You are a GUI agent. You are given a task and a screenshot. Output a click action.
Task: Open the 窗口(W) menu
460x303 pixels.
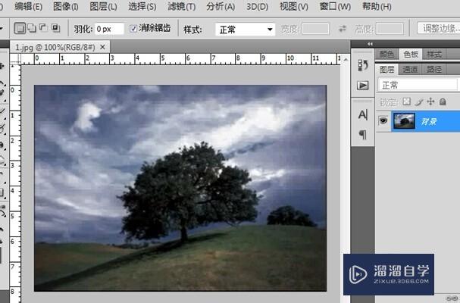[335, 7]
